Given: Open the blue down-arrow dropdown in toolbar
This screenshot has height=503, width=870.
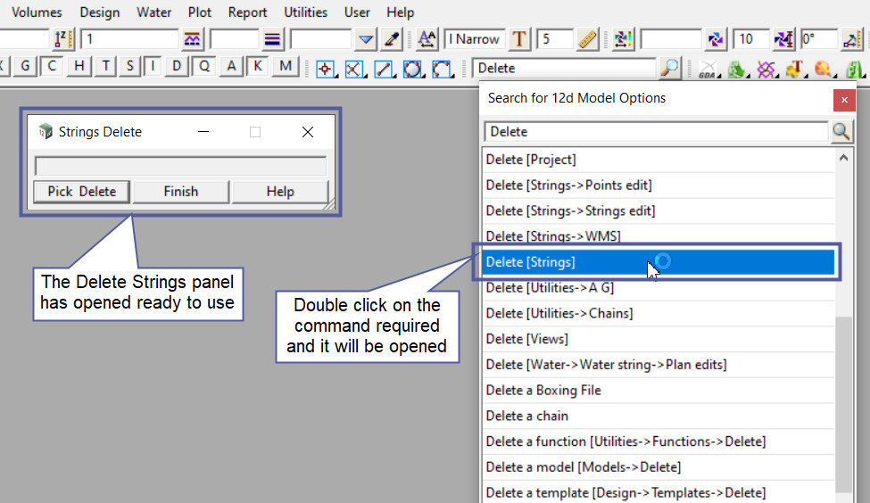Looking at the screenshot, I should coord(366,39).
